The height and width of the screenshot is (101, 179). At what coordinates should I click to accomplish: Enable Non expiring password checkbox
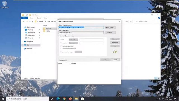[x=61, y=49]
